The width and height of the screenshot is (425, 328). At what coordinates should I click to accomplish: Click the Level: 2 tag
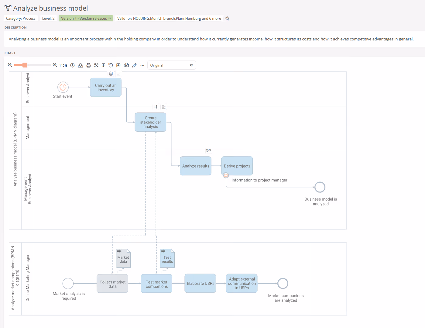[x=48, y=19]
